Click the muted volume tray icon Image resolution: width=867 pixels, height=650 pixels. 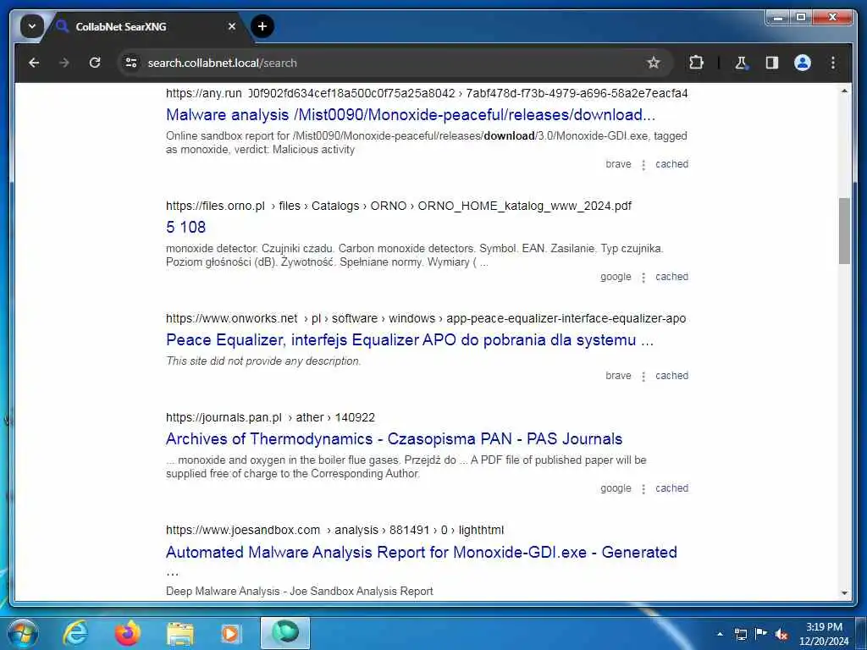pyautogui.click(x=781, y=634)
